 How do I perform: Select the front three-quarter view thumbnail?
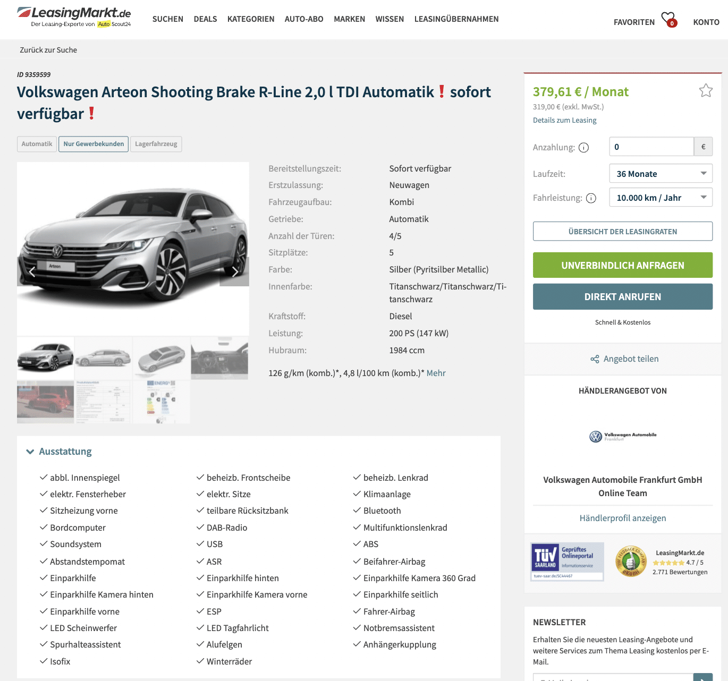tap(45, 358)
